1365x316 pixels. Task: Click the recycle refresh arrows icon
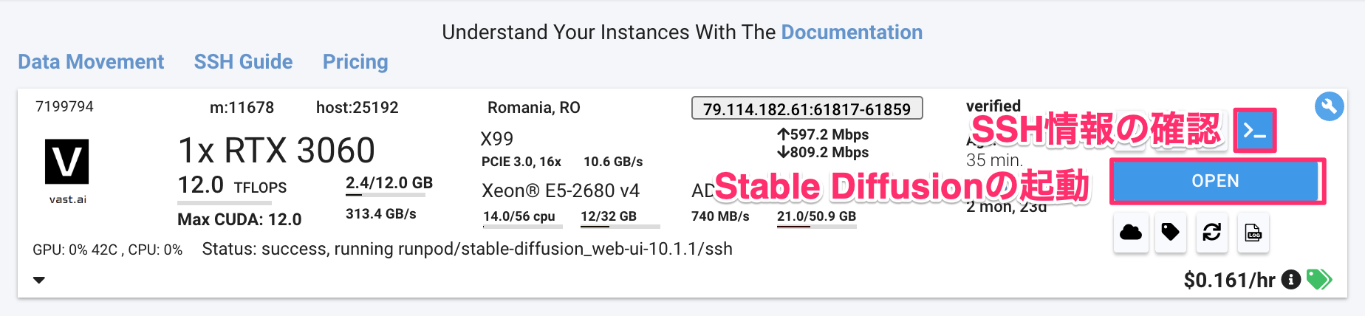(x=1211, y=233)
